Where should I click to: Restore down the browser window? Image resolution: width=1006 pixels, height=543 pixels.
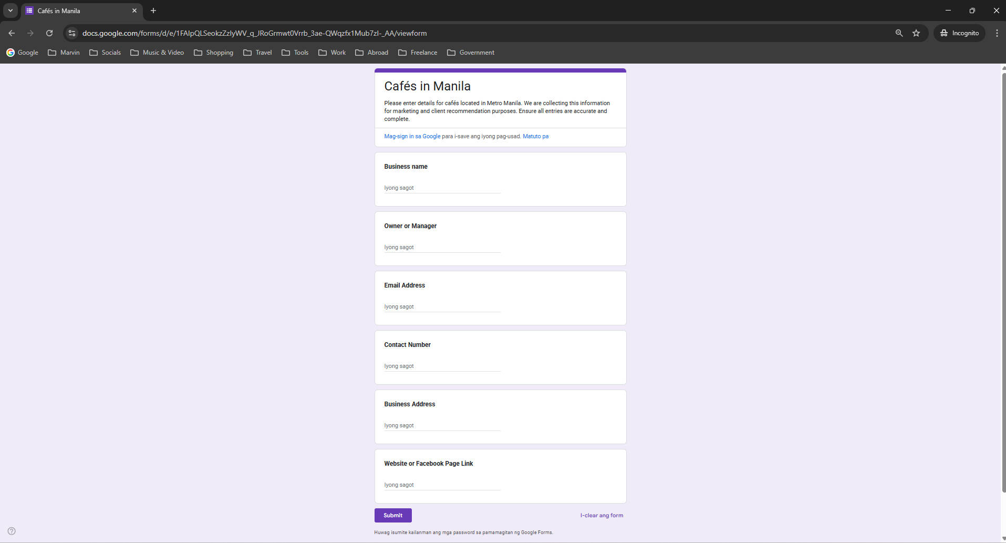pyautogui.click(x=972, y=11)
